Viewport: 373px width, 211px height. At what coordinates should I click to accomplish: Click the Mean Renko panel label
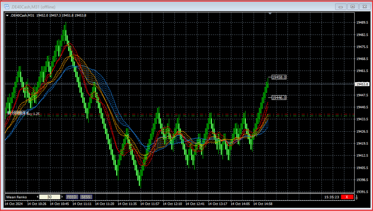17,197
